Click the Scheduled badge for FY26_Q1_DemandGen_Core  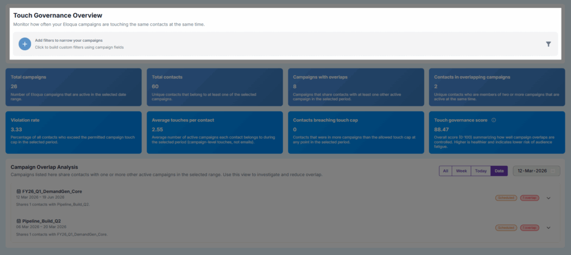tap(506, 198)
